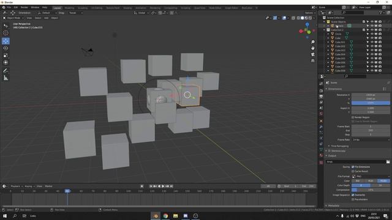392x220 pixels.
Task: Select the Move tool in the left toolbar
Action: 6,41
